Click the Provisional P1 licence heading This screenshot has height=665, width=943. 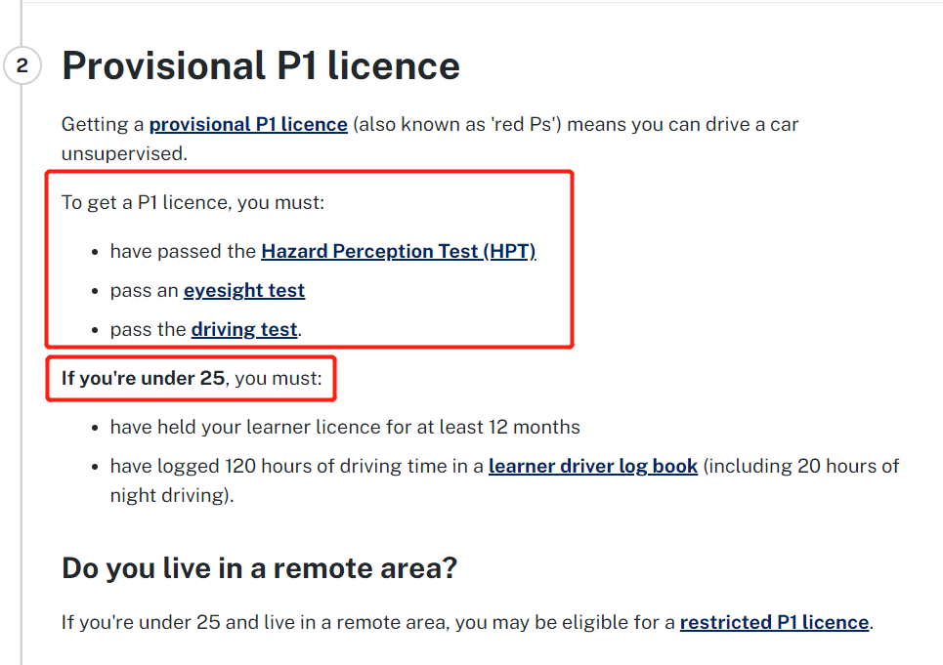point(261,65)
